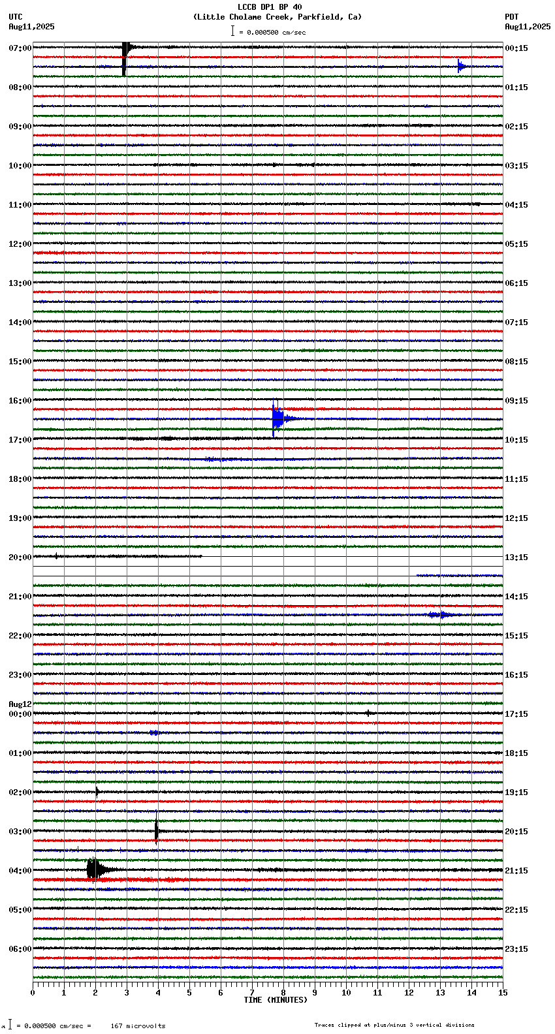The height and width of the screenshot is (1034, 555).
Task: Click the 'Aug12' date label on left
Action: pyautogui.click(x=20, y=704)
